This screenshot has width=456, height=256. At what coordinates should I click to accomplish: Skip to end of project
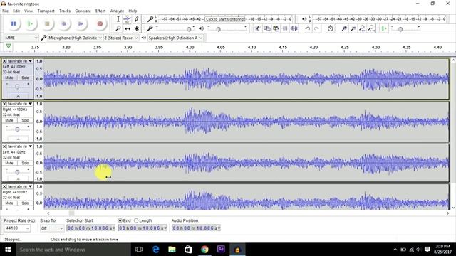tap(81, 23)
